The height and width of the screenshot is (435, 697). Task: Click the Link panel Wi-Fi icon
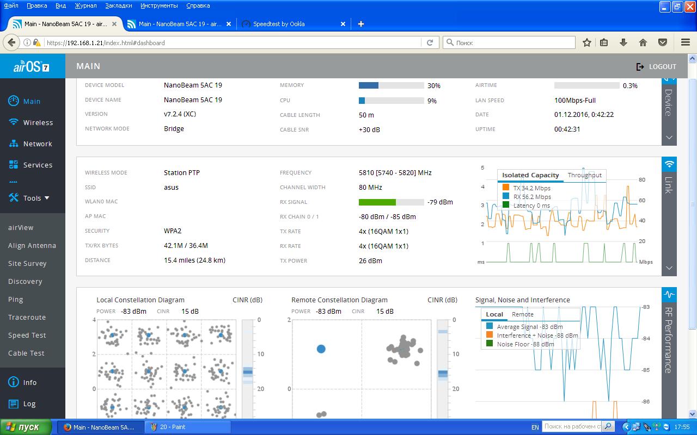pos(669,164)
